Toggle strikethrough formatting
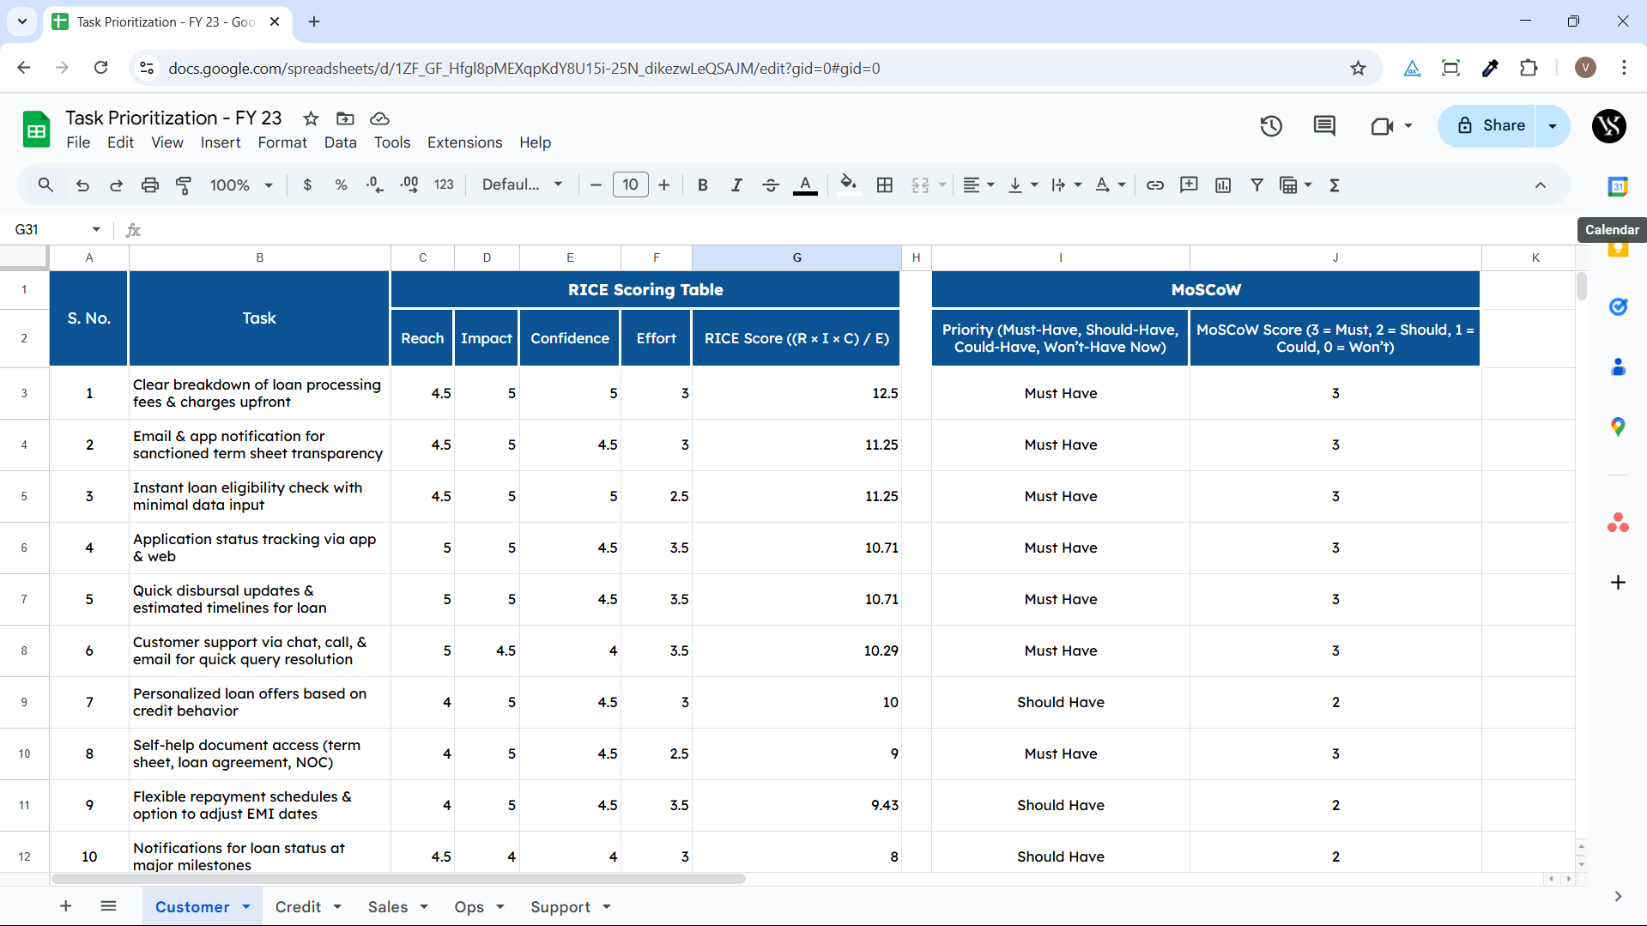This screenshot has width=1647, height=926. coord(771,185)
